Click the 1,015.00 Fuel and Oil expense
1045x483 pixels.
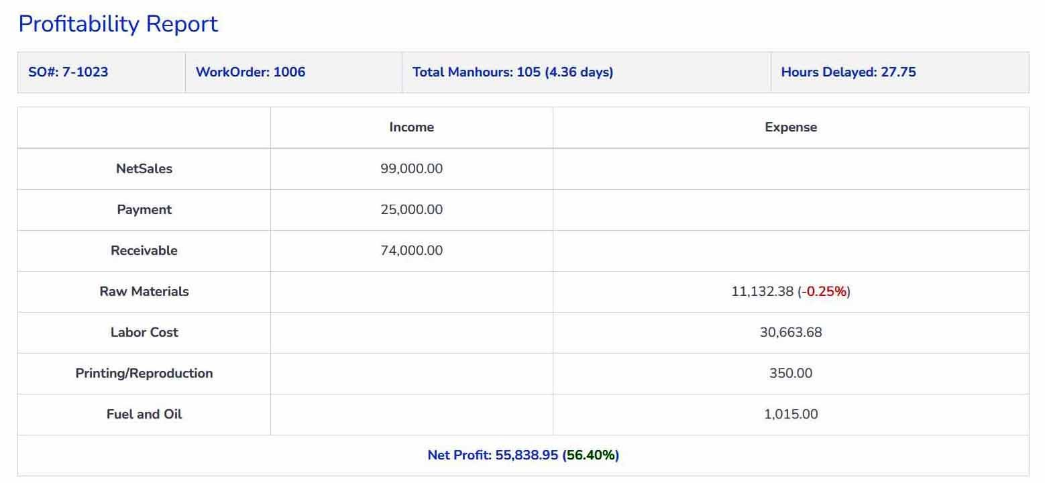click(x=790, y=415)
